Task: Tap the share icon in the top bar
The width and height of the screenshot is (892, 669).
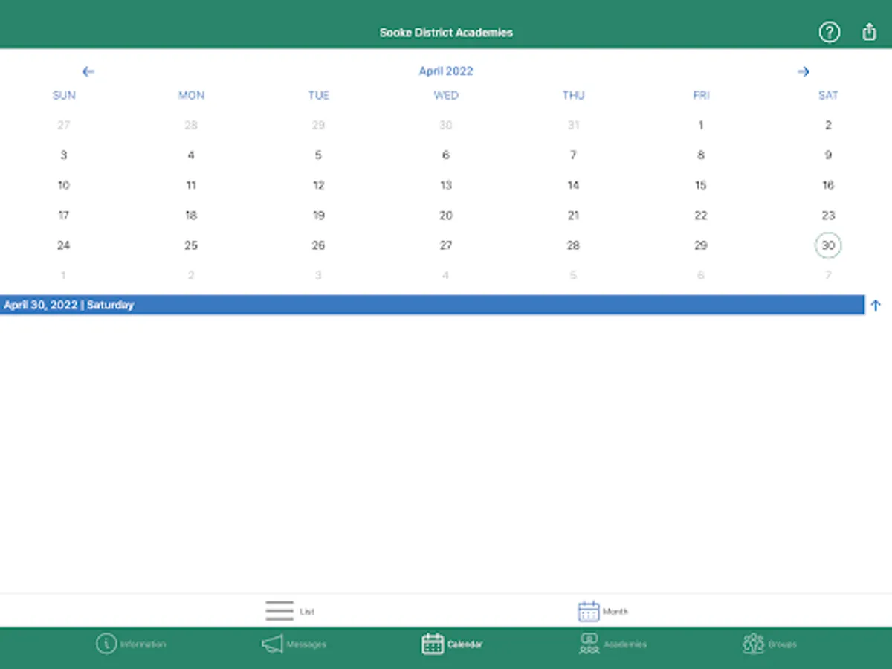Action: coord(869,32)
